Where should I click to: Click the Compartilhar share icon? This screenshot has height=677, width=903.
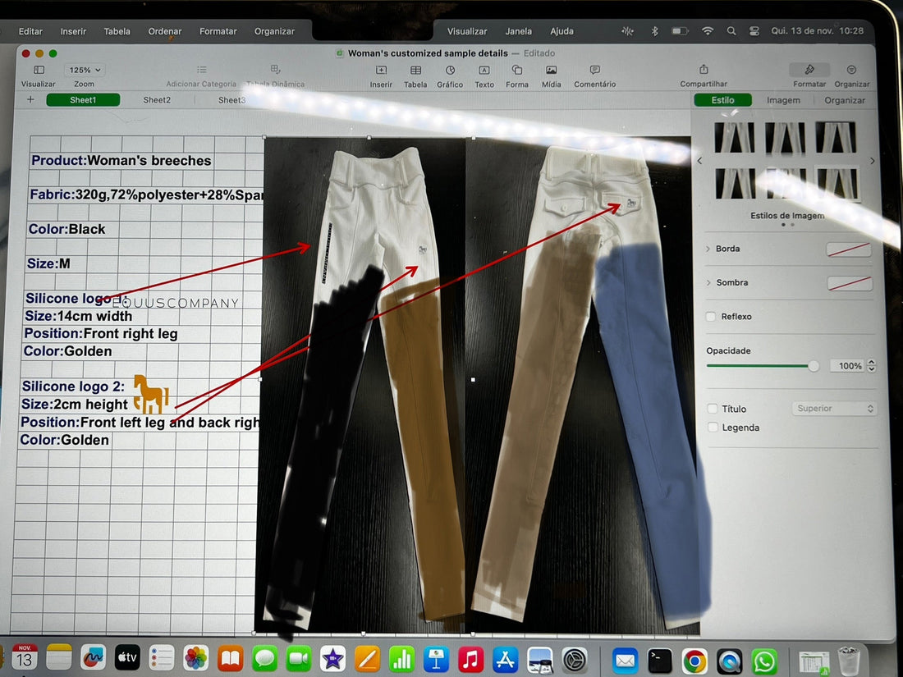point(704,71)
